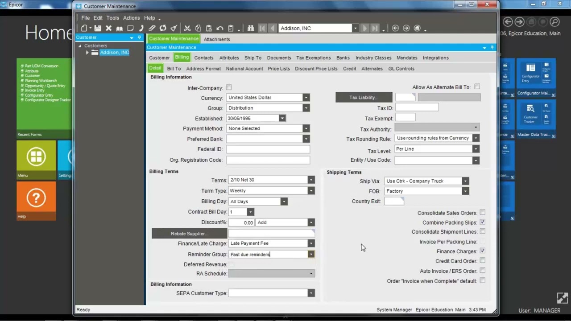Click the Help question mark tile

pos(36,201)
